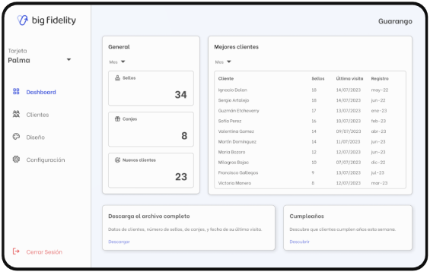The width and height of the screenshot is (430, 275).
Task: Click the Cerrar Sesión logout icon
Action: pos(16,251)
